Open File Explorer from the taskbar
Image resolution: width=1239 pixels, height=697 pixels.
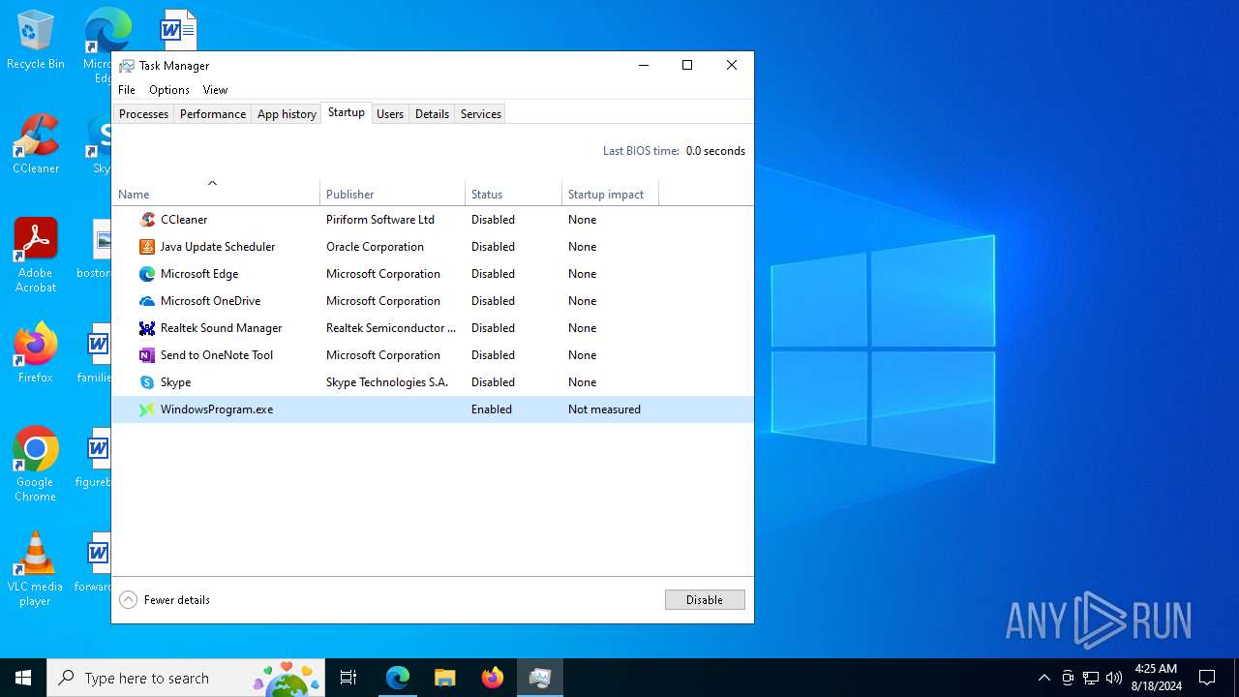[445, 678]
